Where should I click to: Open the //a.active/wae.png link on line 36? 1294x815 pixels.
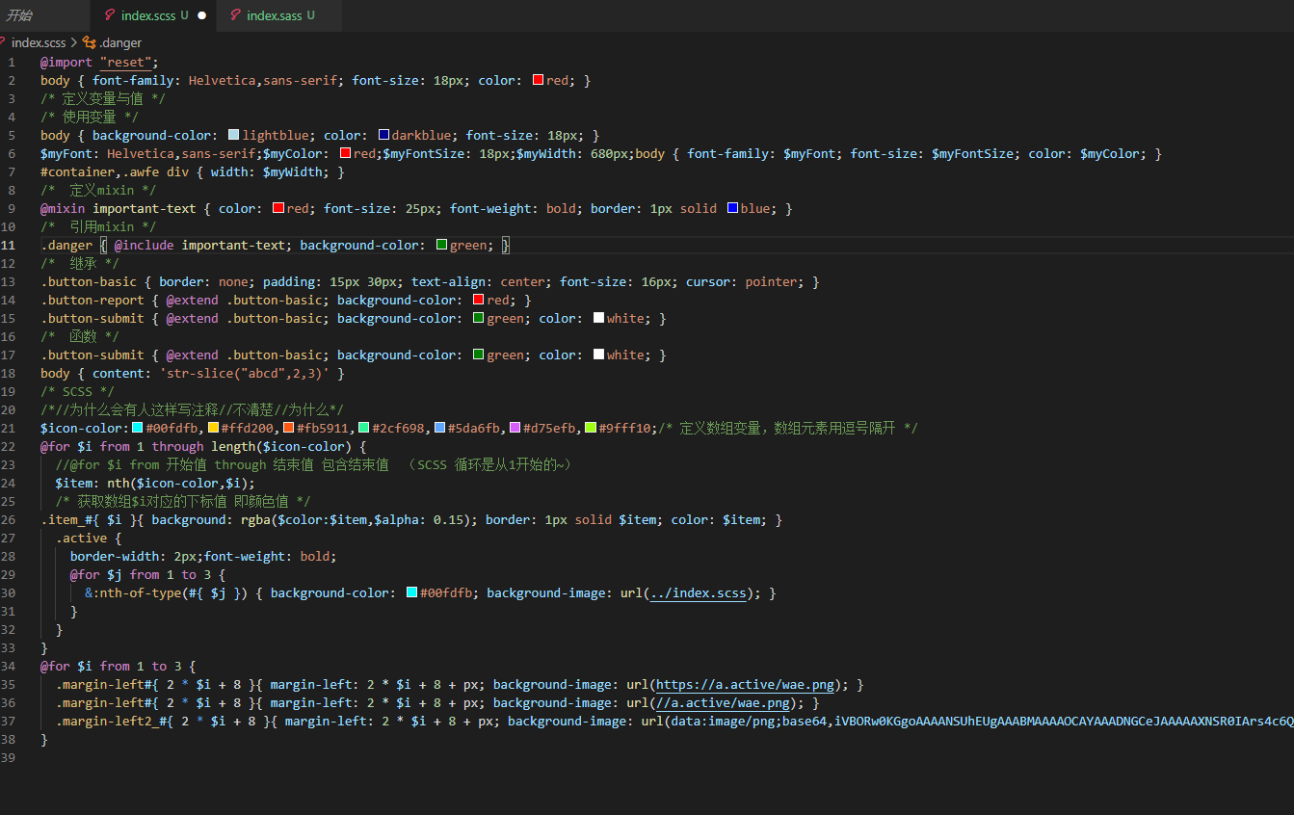724,703
